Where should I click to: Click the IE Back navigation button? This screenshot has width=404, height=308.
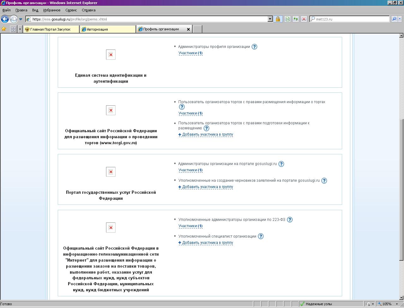click(5, 19)
